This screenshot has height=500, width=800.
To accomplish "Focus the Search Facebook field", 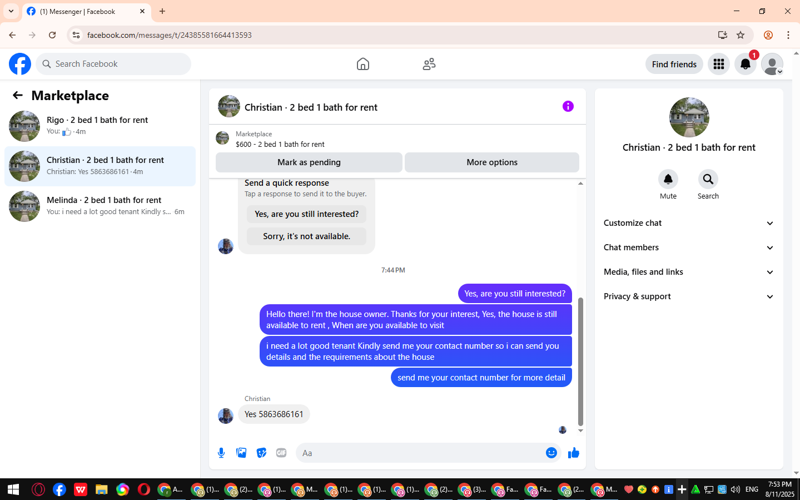I will coord(113,64).
